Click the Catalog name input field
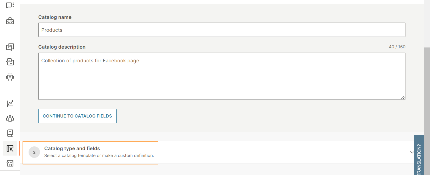 tap(222, 30)
